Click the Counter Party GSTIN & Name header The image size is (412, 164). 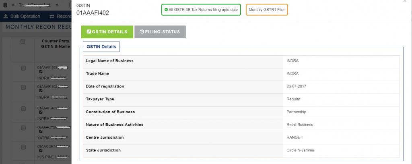click(56, 44)
